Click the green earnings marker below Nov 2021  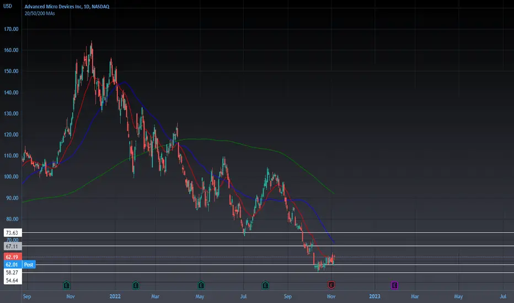click(67, 285)
